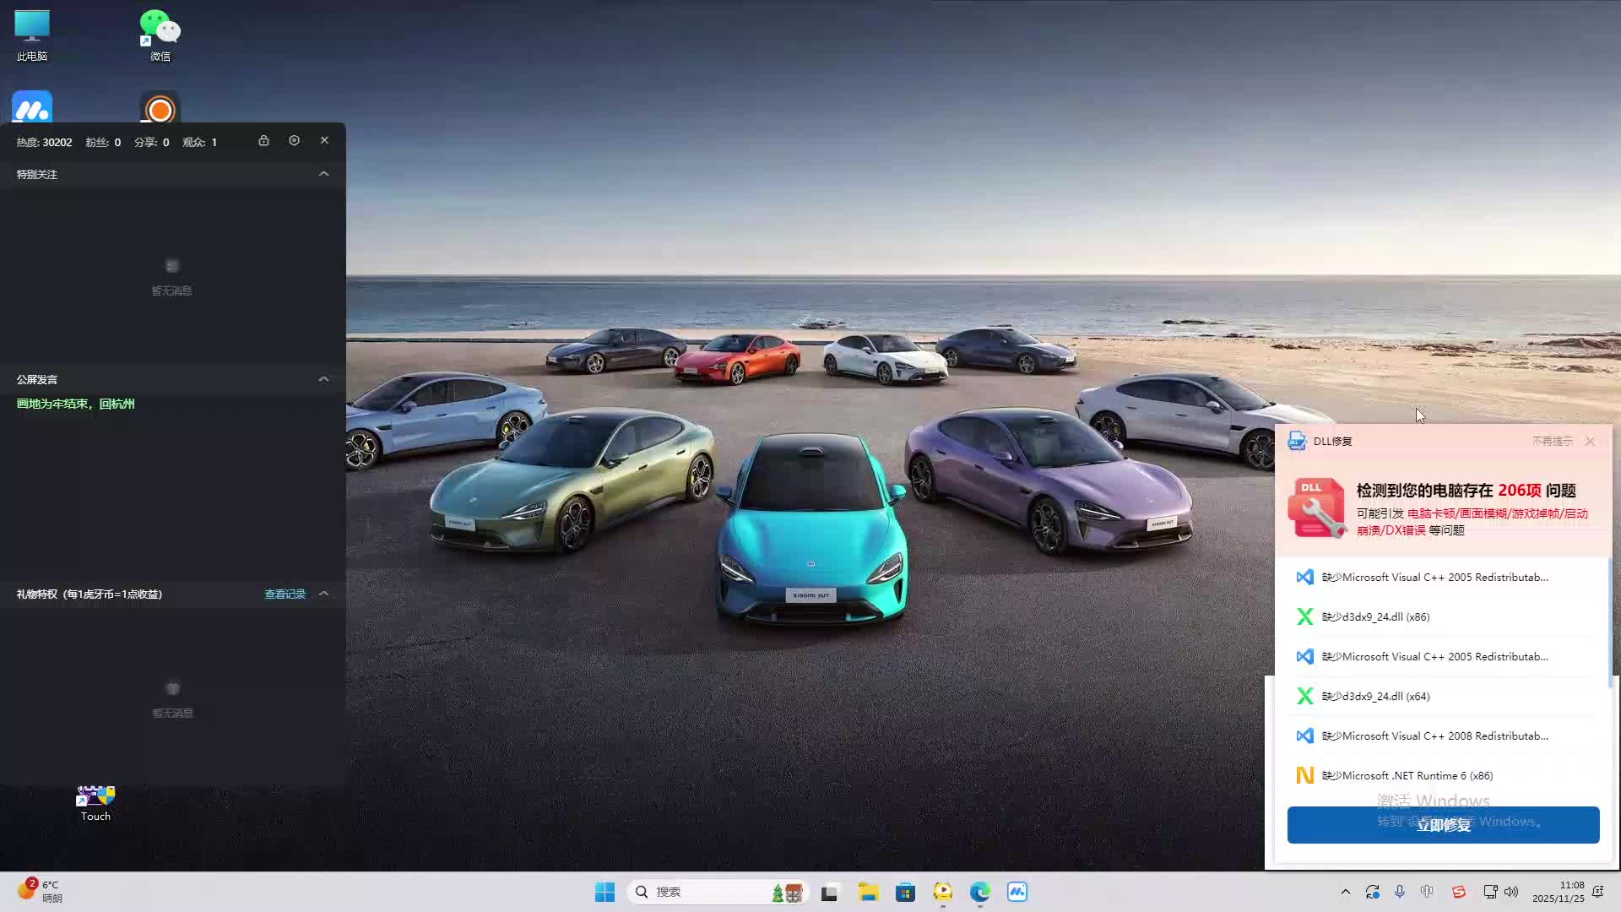This screenshot has height=912, width=1621.
Task: Click 不再提示 in the DLL修复 popup
Action: click(x=1552, y=442)
